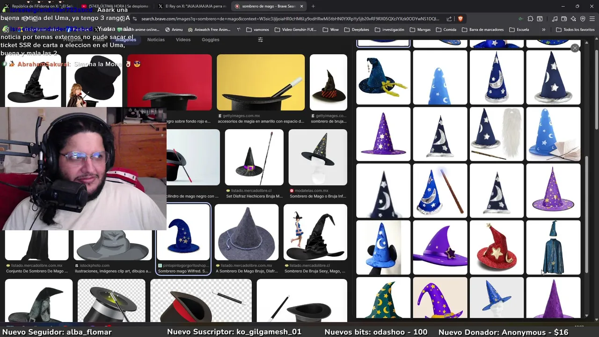Select red background top hat thumbnail
Viewport: 599px width, 337px height.
tap(169, 82)
